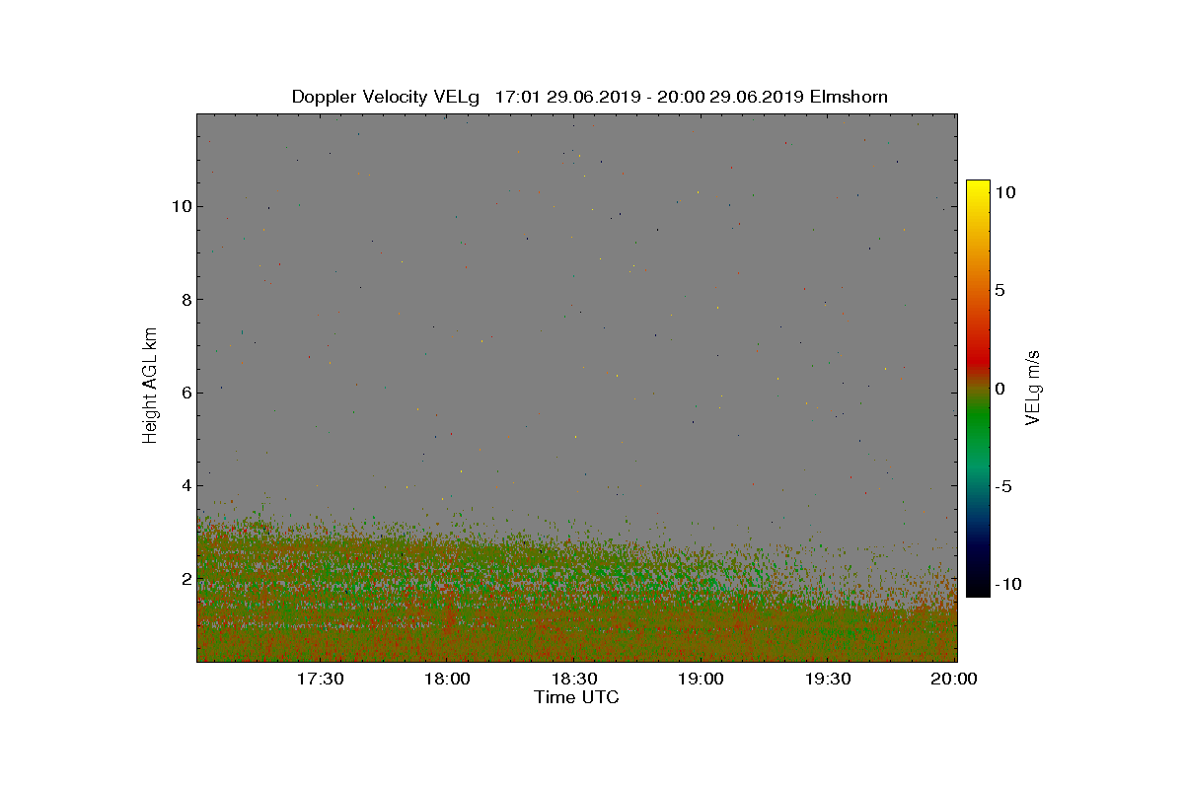This screenshot has width=1184, height=789.
Task: Click the '17:30' time tick label
Action: click(320, 679)
